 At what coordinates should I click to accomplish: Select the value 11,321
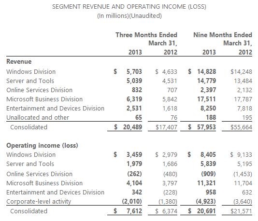tap(206, 183)
